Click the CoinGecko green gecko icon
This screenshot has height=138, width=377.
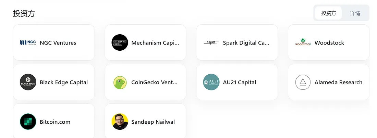click(120, 83)
